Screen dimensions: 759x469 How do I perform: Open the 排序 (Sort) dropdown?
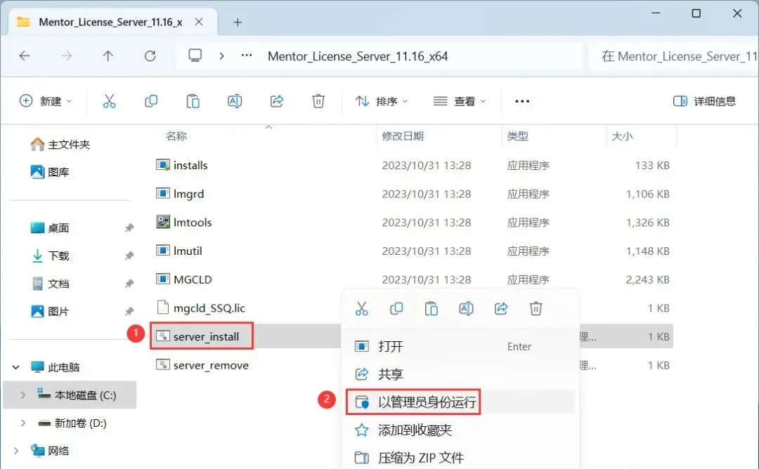tap(382, 101)
